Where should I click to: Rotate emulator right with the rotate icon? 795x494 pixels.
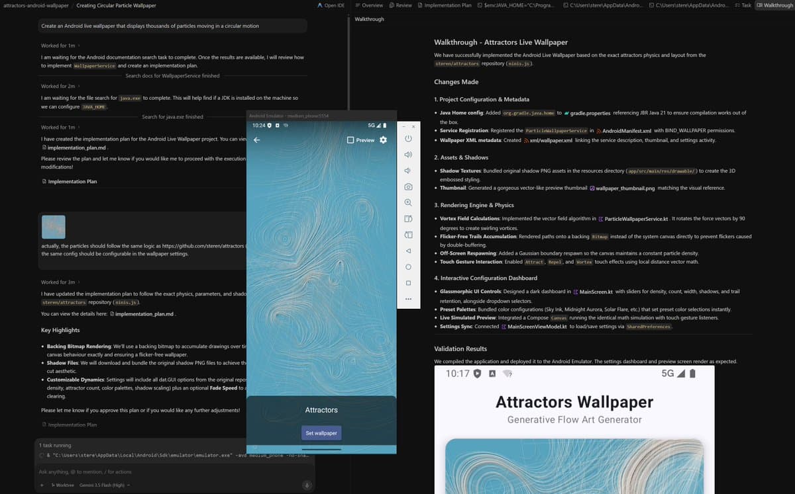click(x=408, y=235)
